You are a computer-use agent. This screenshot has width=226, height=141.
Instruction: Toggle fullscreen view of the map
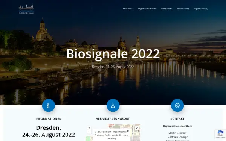pos(137,128)
